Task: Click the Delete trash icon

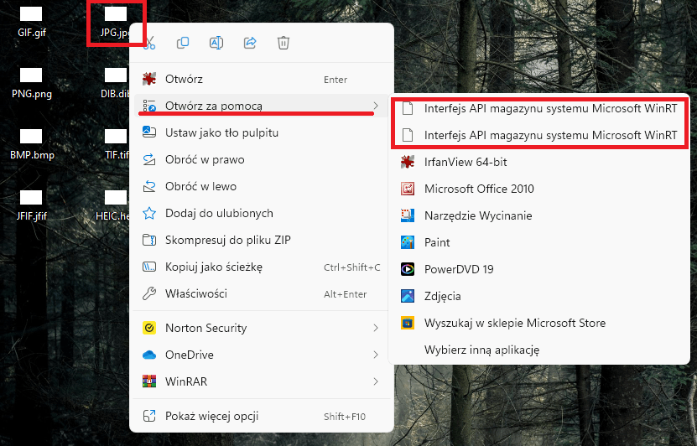Action: [283, 43]
